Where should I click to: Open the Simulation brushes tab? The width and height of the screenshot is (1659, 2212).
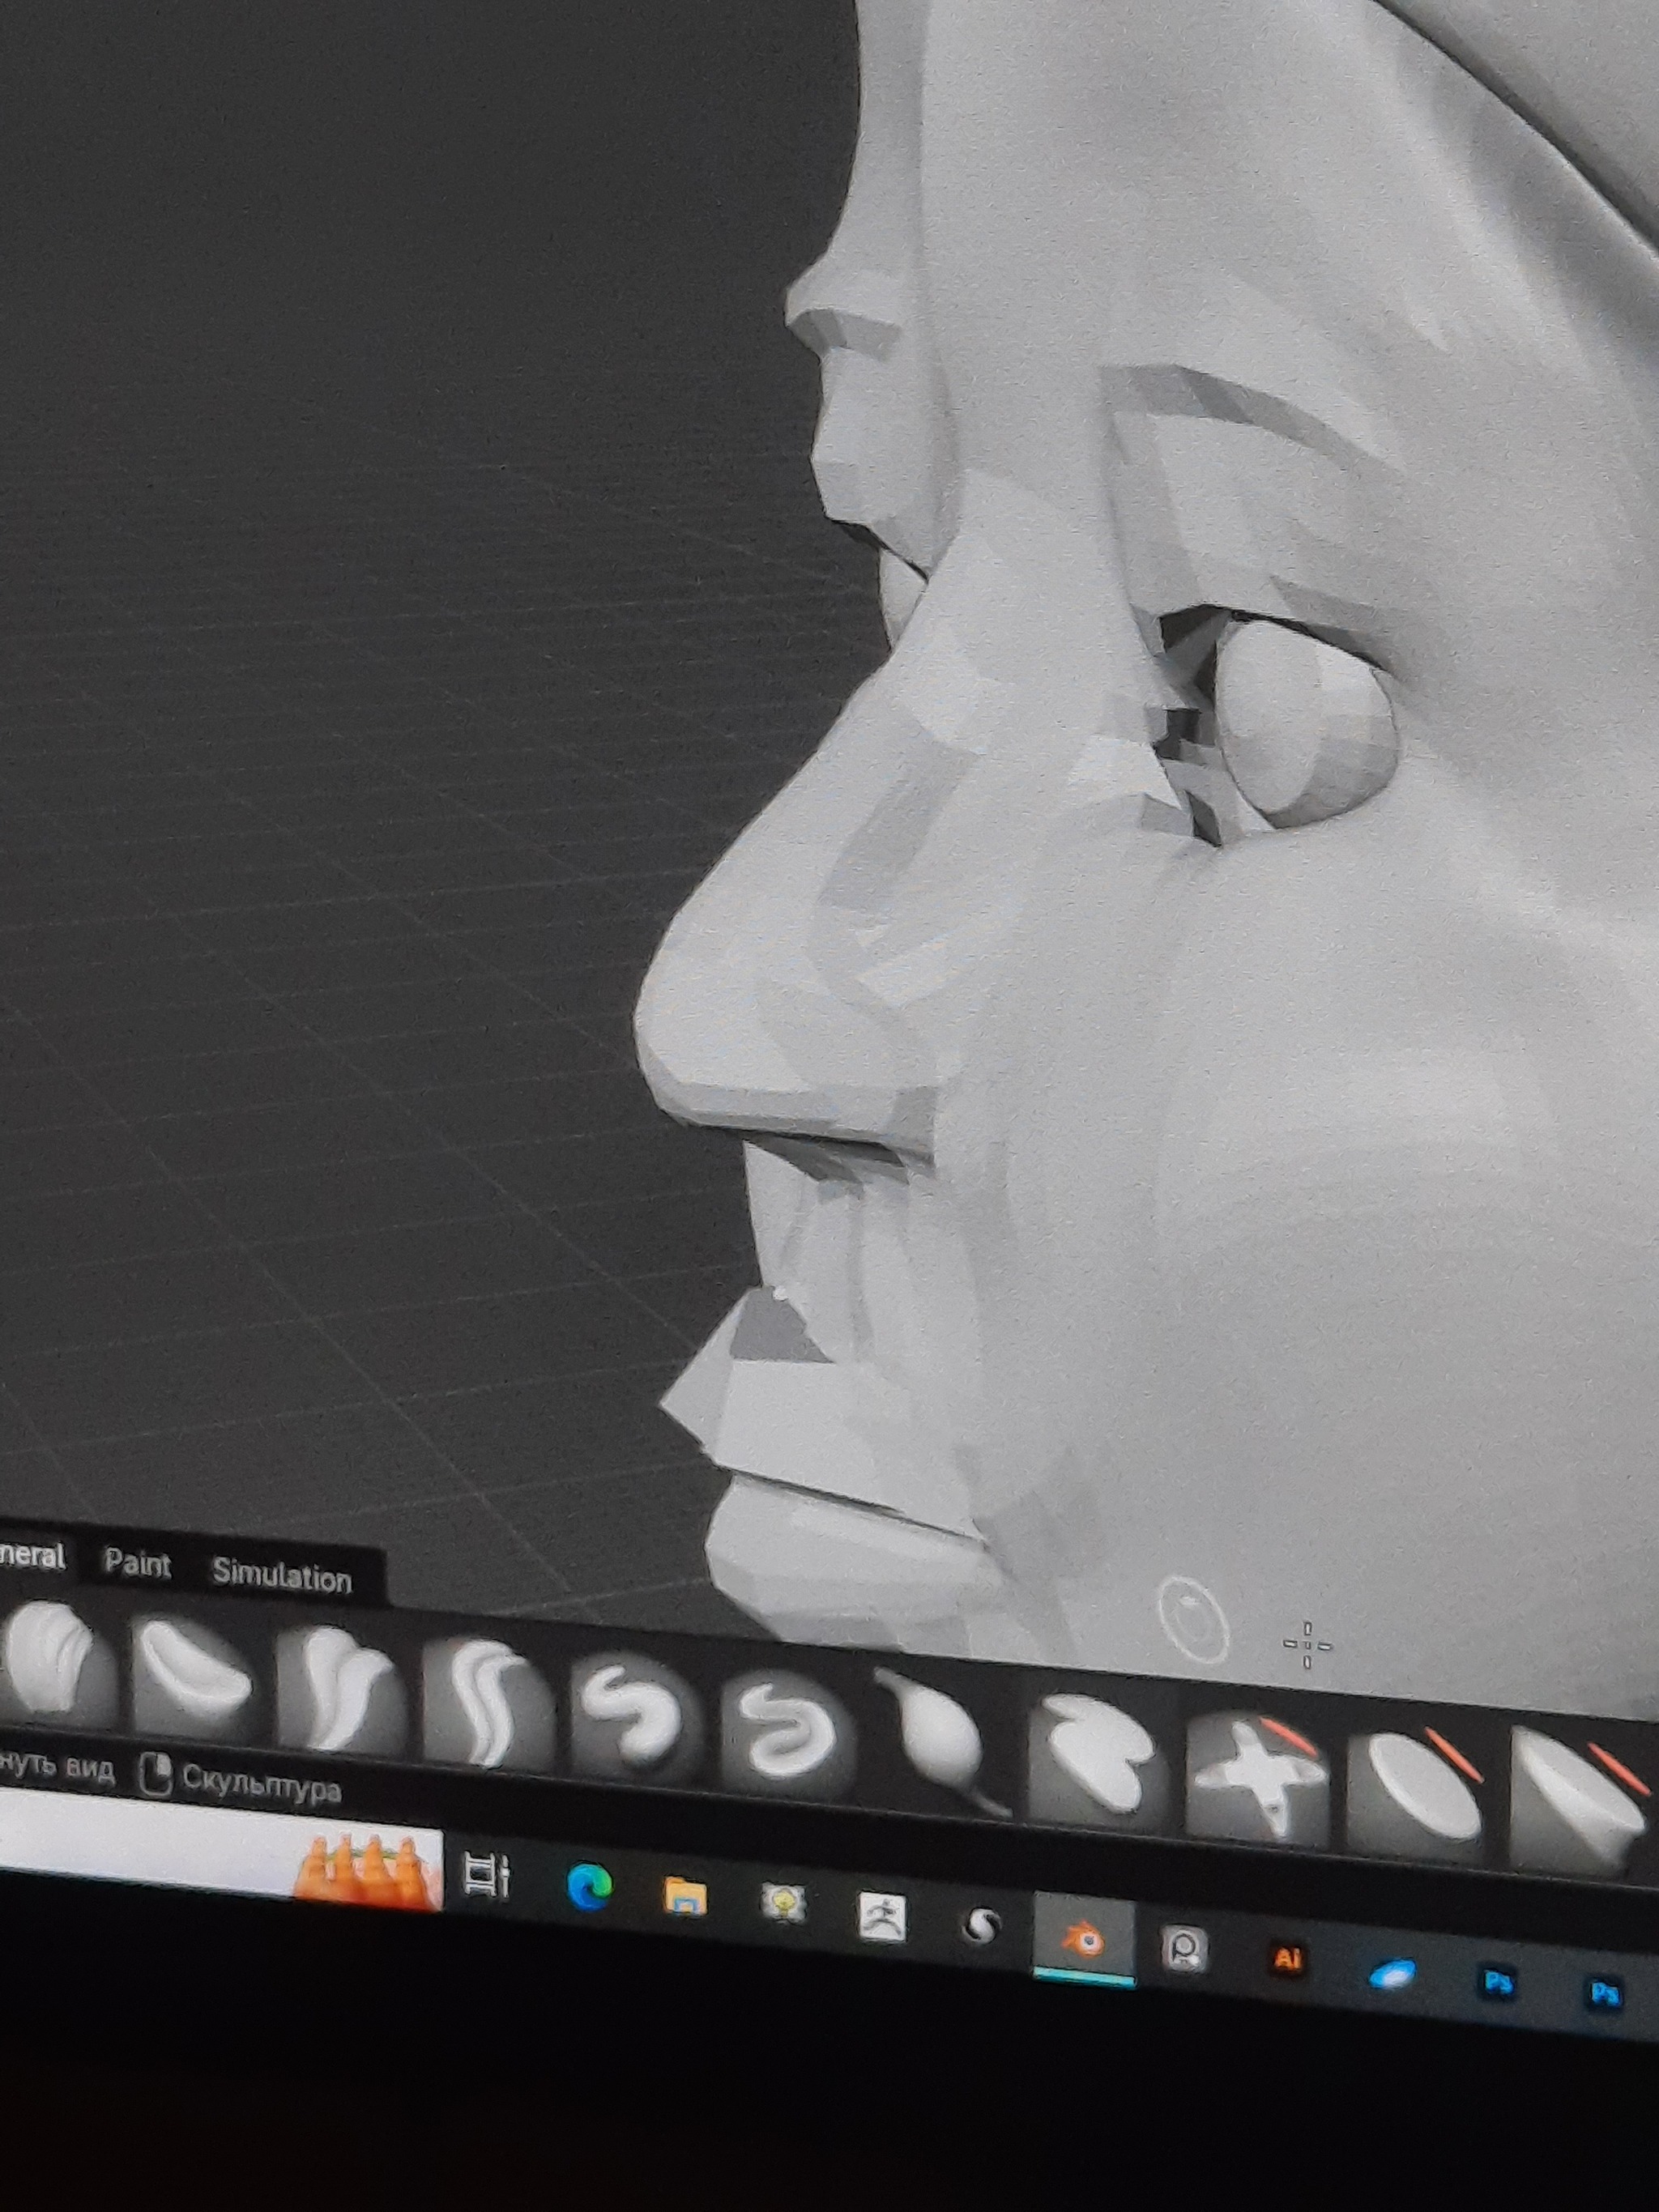click(281, 1576)
